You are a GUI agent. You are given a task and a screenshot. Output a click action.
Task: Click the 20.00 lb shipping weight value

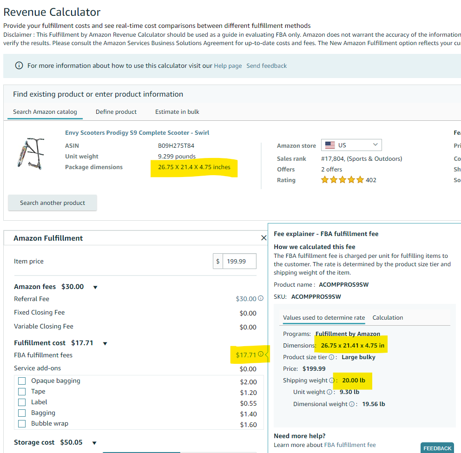pos(354,381)
